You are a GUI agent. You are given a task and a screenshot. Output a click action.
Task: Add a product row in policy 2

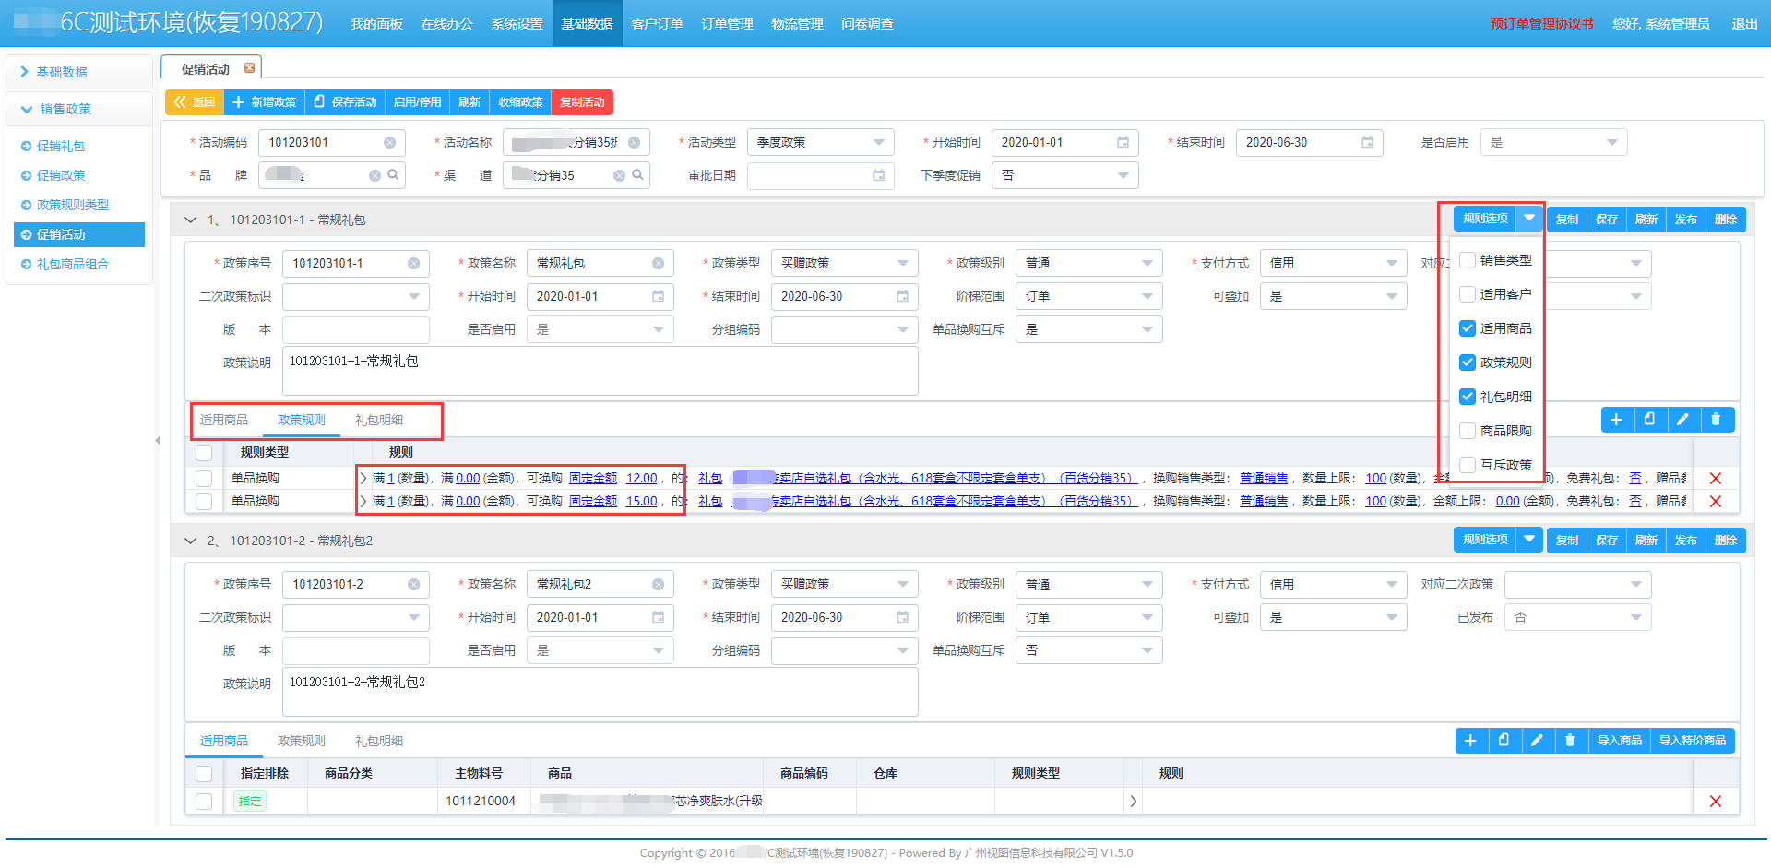click(x=1470, y=741)
